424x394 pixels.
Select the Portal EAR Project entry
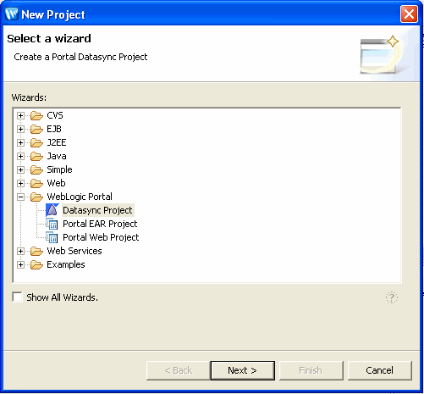point(100,224)
